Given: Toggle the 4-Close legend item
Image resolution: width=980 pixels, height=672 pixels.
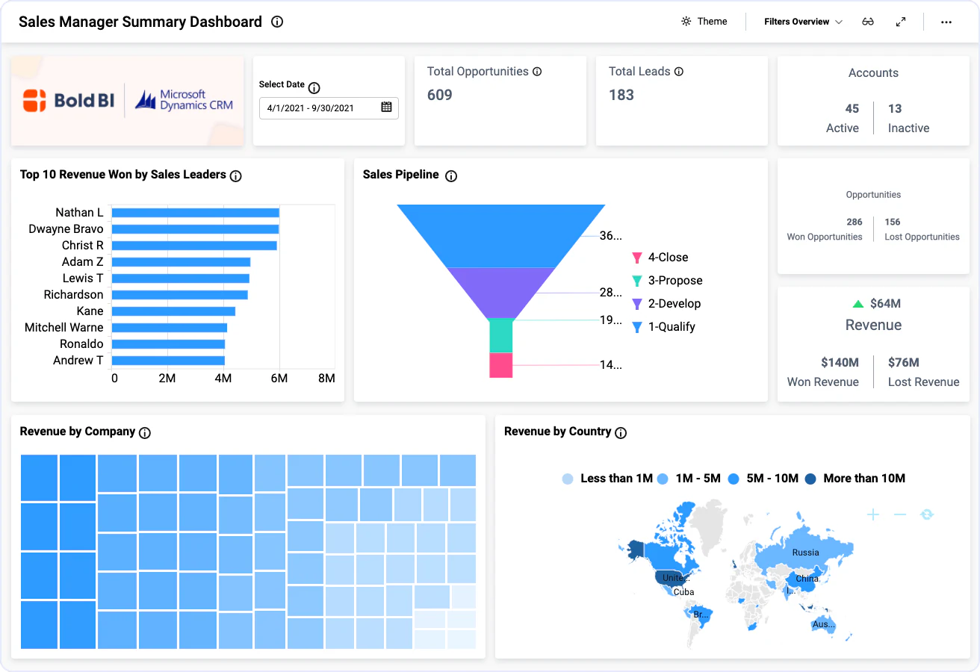Looking at the screenshot, I should 660,258.
